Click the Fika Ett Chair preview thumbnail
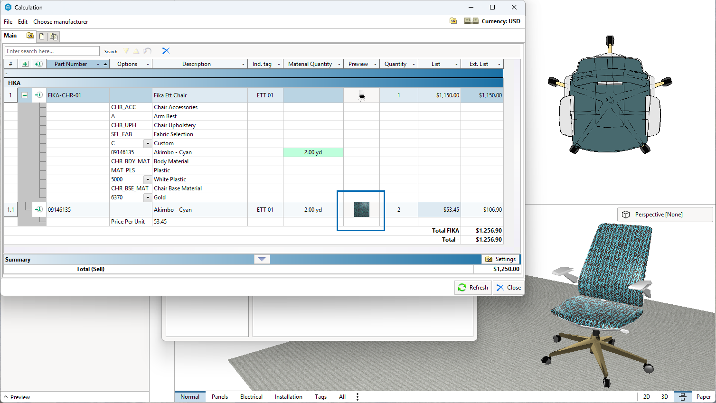The image size is (716, 403). 362,95
